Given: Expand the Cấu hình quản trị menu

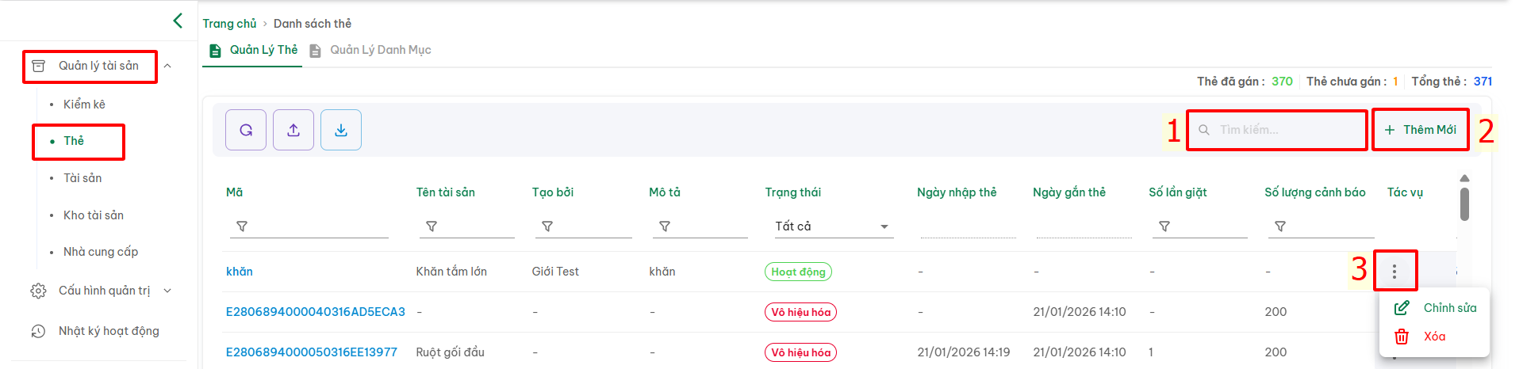Looking at the screenshot, I should [x=167, y=291].
